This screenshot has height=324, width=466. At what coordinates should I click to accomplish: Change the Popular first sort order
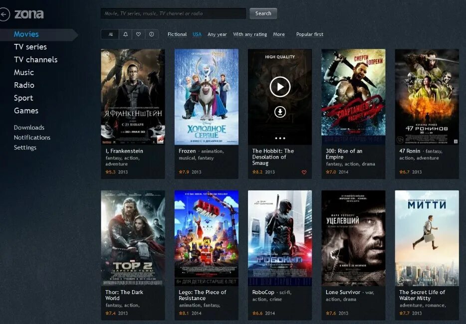pyautogui.click(x=310, y=34)
